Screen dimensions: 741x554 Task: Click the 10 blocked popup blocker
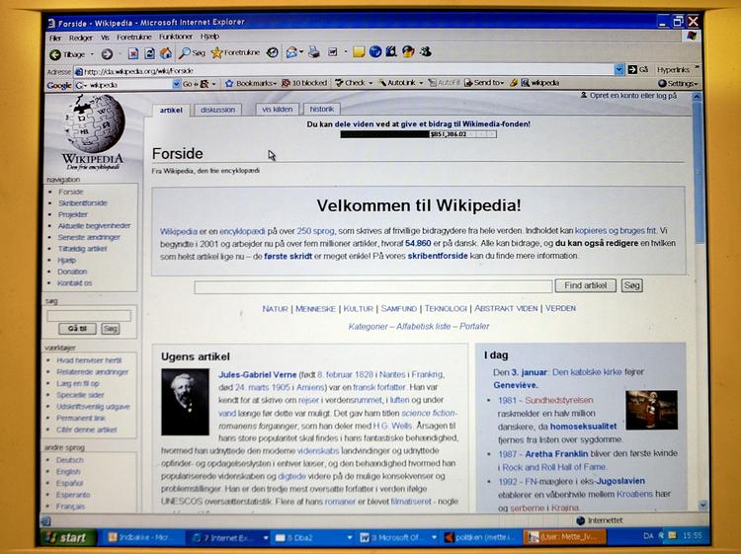click(304, 83)
